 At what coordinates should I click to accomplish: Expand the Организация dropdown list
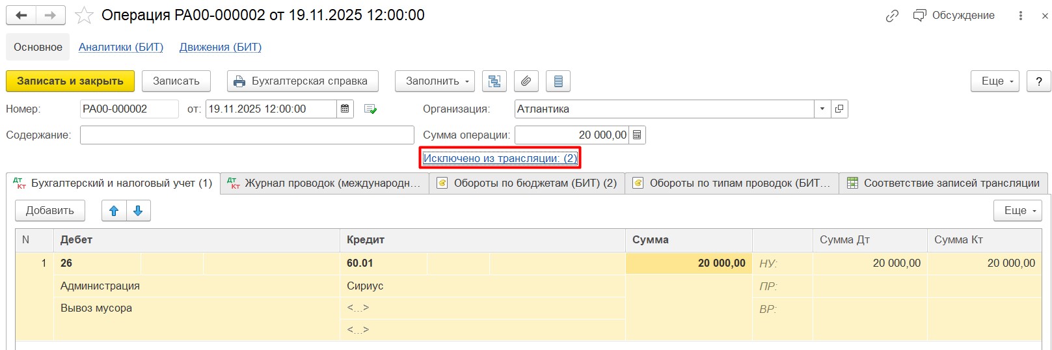[822, 109]
